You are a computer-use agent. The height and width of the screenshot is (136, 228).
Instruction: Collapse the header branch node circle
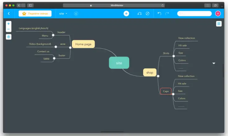53,35
